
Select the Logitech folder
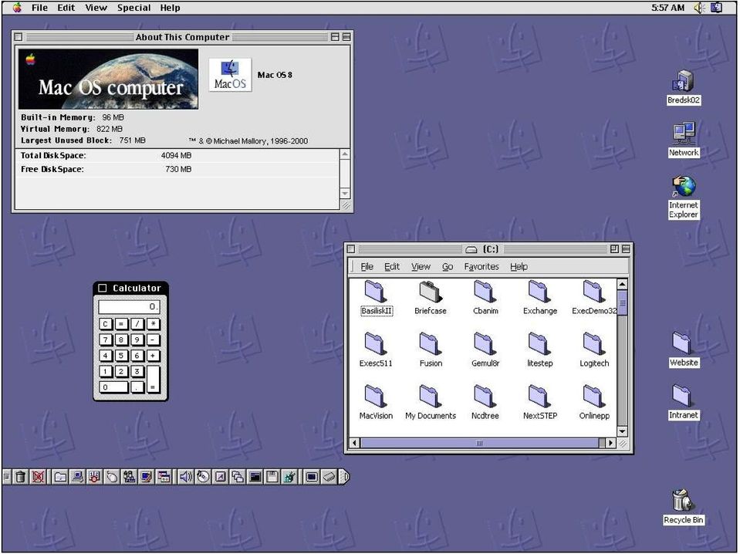tap(593, 350)
